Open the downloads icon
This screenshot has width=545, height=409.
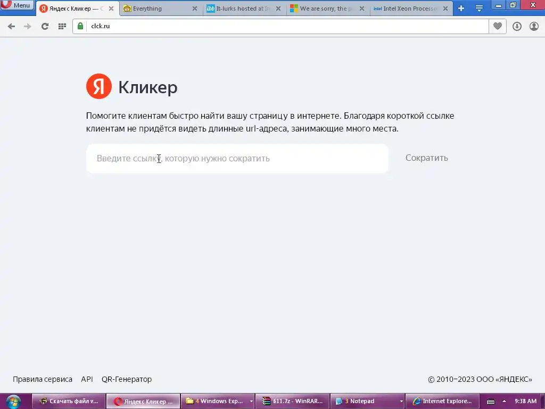(x=517, y=27)
